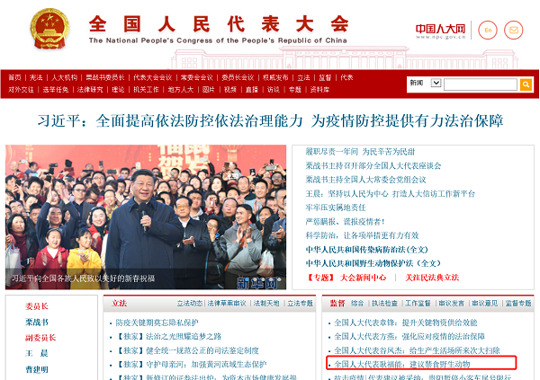Click the Xi Jinping news photo
540x380 pixels.
coord(145,217)
